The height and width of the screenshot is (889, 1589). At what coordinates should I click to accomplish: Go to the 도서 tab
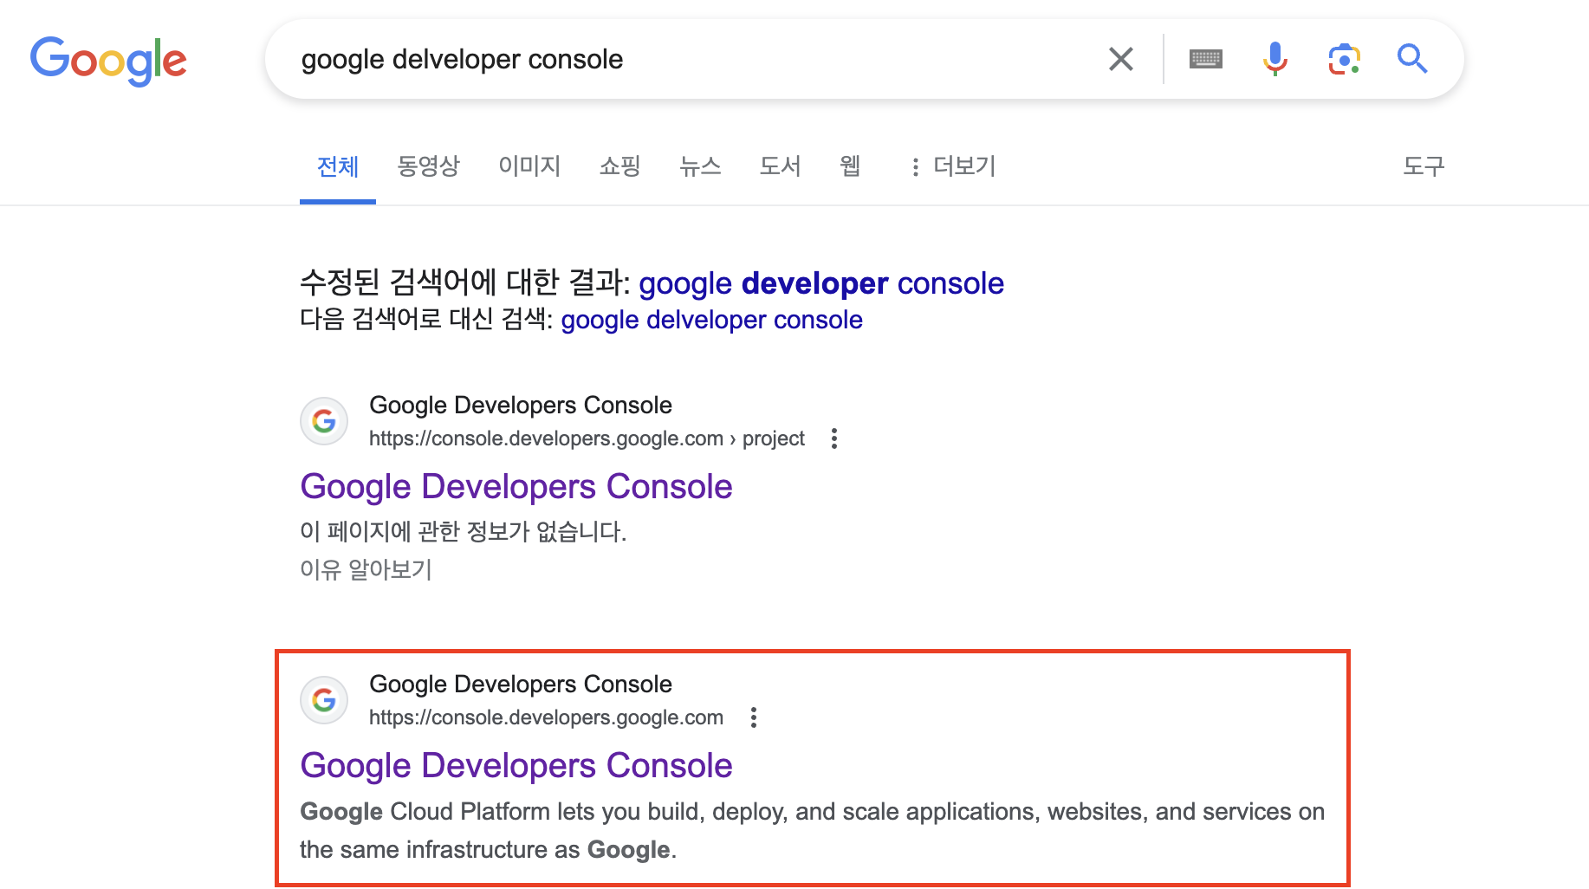click(x=780, y=165)
